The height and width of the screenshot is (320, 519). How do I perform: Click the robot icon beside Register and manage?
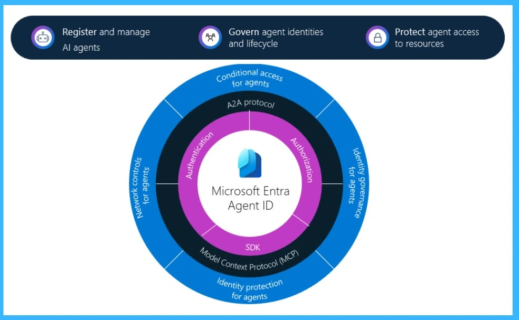pos(43,37)
